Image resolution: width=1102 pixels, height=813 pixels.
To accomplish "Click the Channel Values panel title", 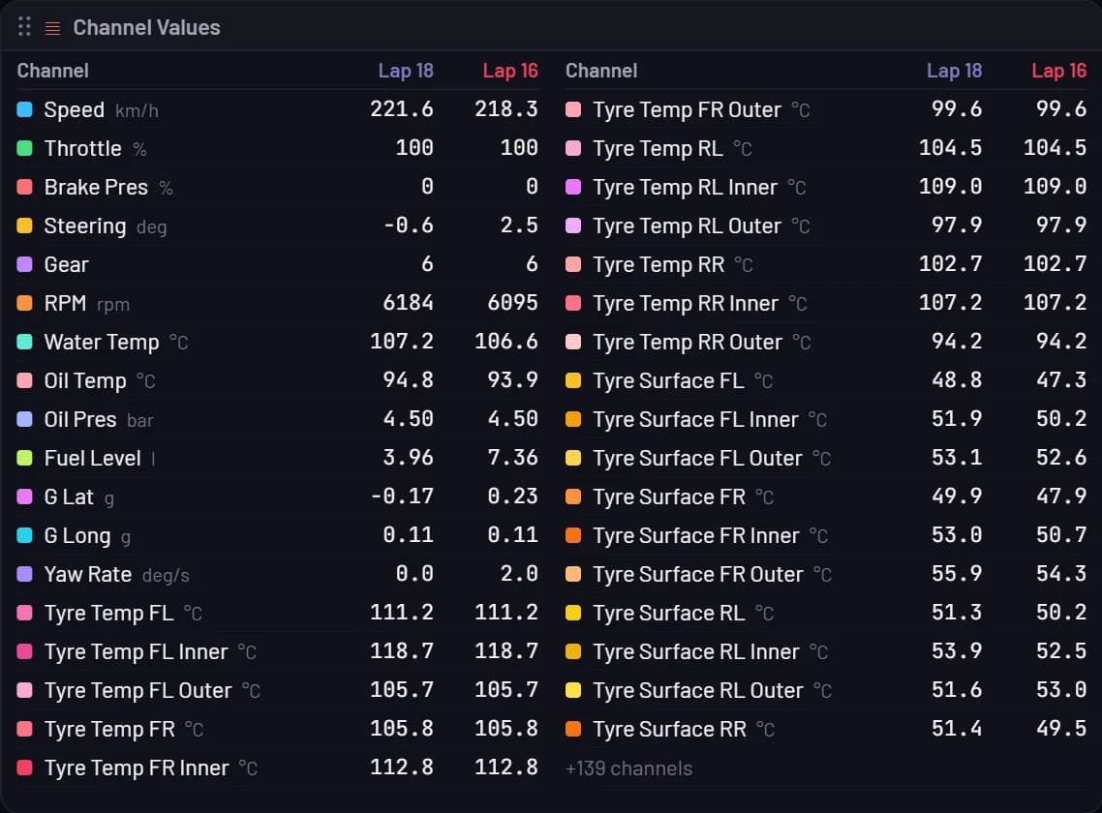I will (147, 27).
